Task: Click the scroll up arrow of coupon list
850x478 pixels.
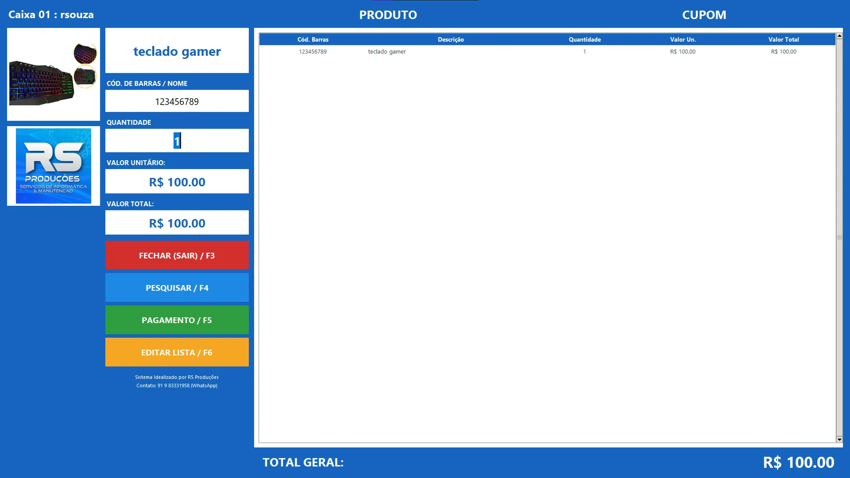Action: (x=839, y=35)
